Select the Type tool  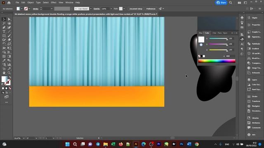4,32
